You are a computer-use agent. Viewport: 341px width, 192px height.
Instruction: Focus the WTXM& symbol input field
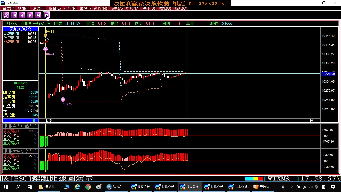click(x=281, y=179)
